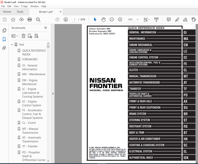Open the Help menu

click(44, 6)
